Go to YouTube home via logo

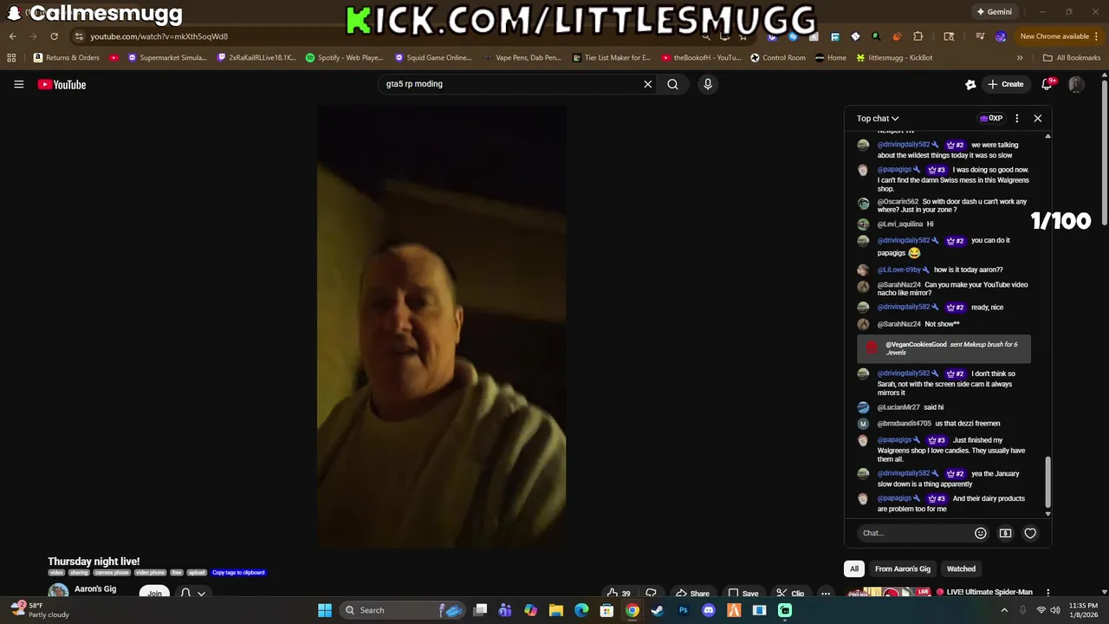coord(62,84)
